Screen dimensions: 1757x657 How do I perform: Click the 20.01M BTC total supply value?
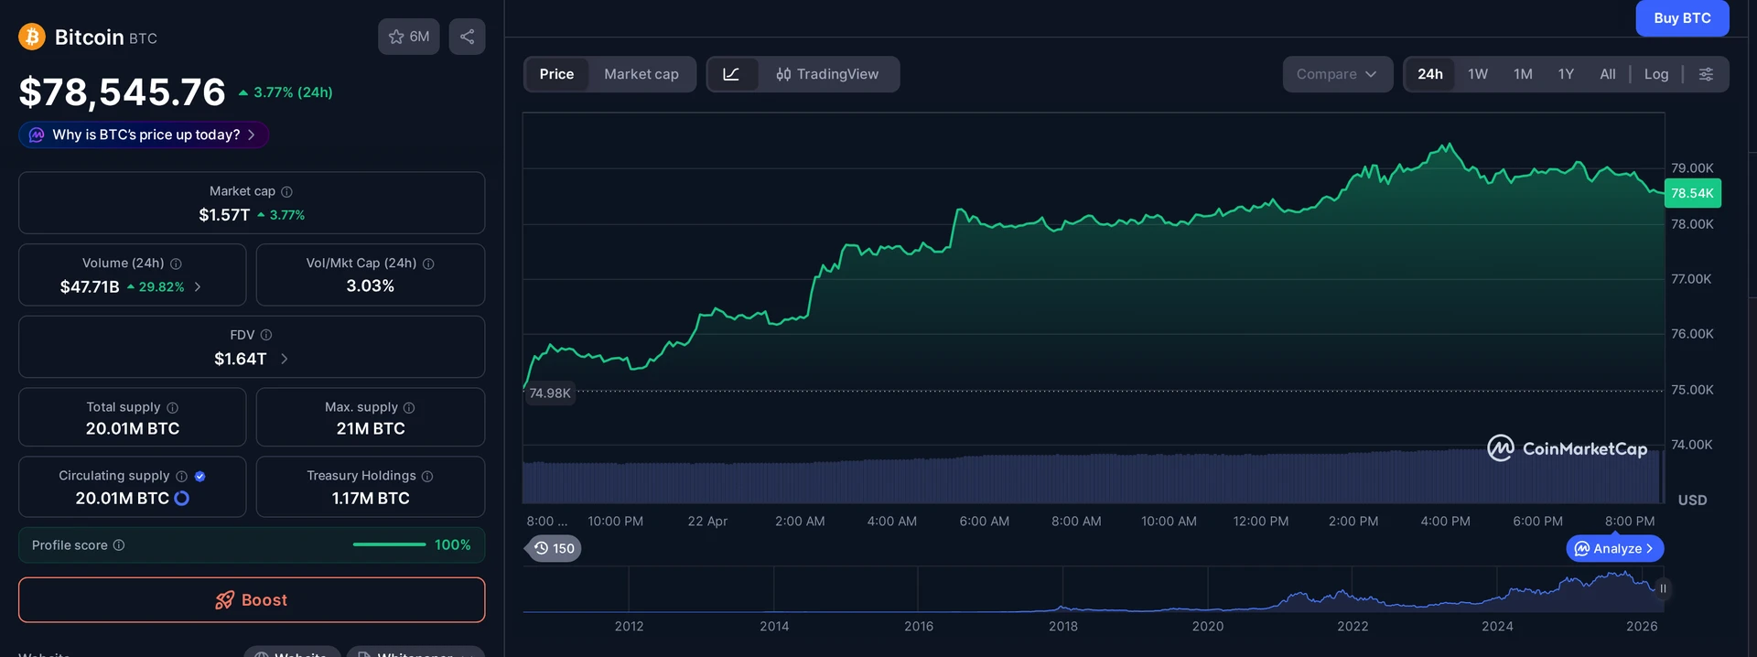click(133, 428)
